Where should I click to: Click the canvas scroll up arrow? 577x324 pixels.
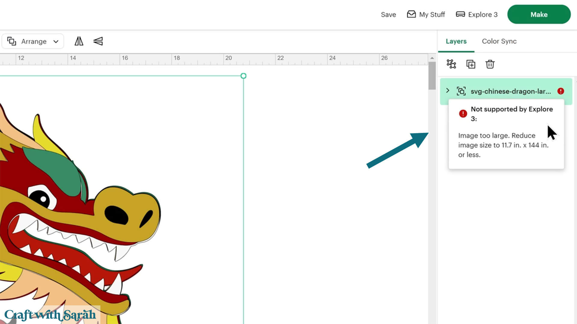point(432,58)
